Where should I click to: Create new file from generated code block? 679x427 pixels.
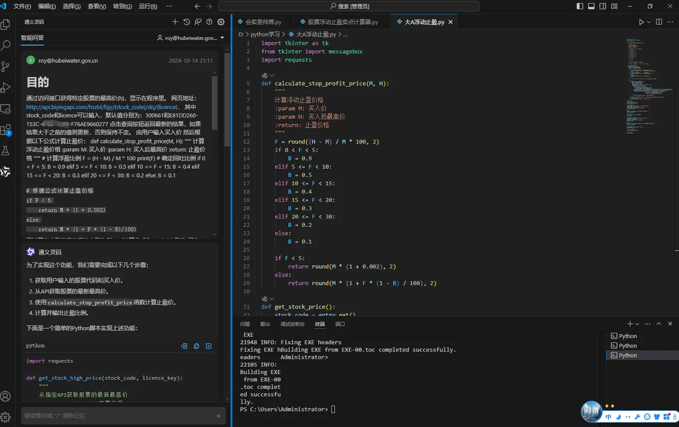tap(209, 346)
